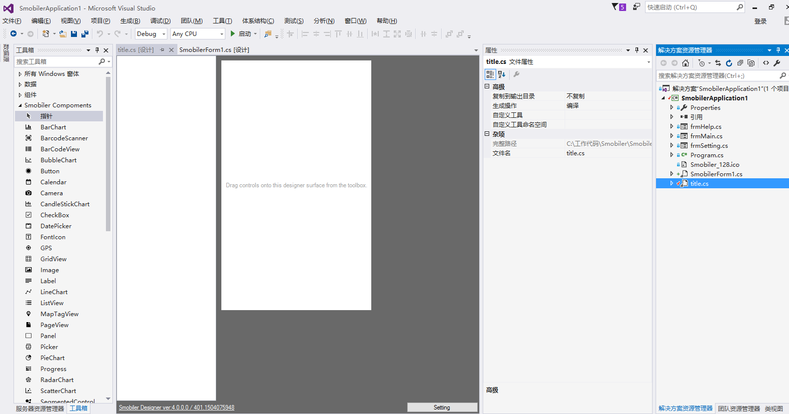Expand the 组件 toolbox group
This screenshot has height=414, width=789.
tap(20, 95)
